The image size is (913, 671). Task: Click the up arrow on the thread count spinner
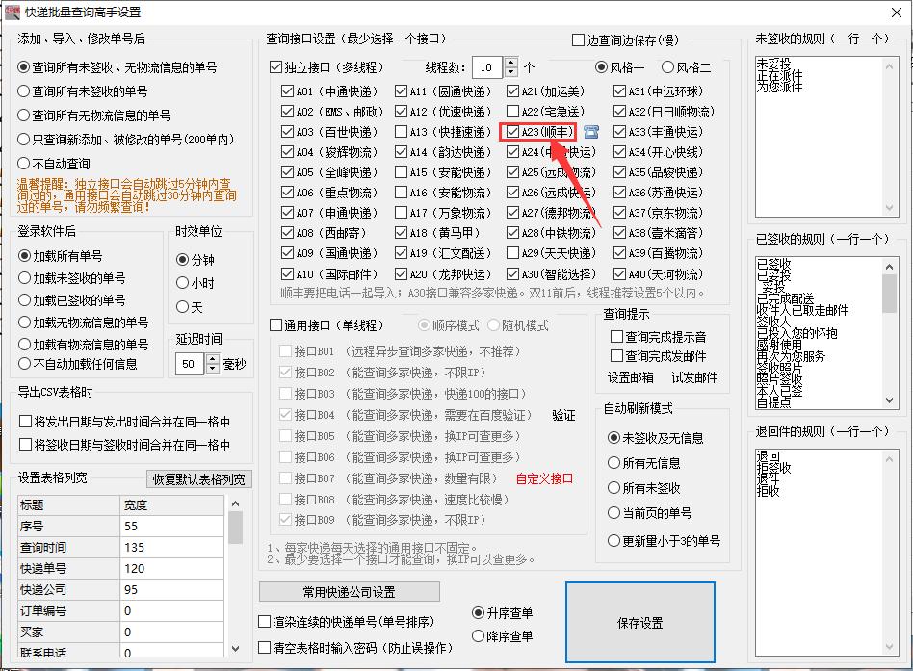point(511,62)
